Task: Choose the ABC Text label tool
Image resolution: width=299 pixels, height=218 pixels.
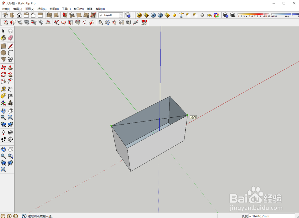Action: pyautogui.click(x=10, y=96)
